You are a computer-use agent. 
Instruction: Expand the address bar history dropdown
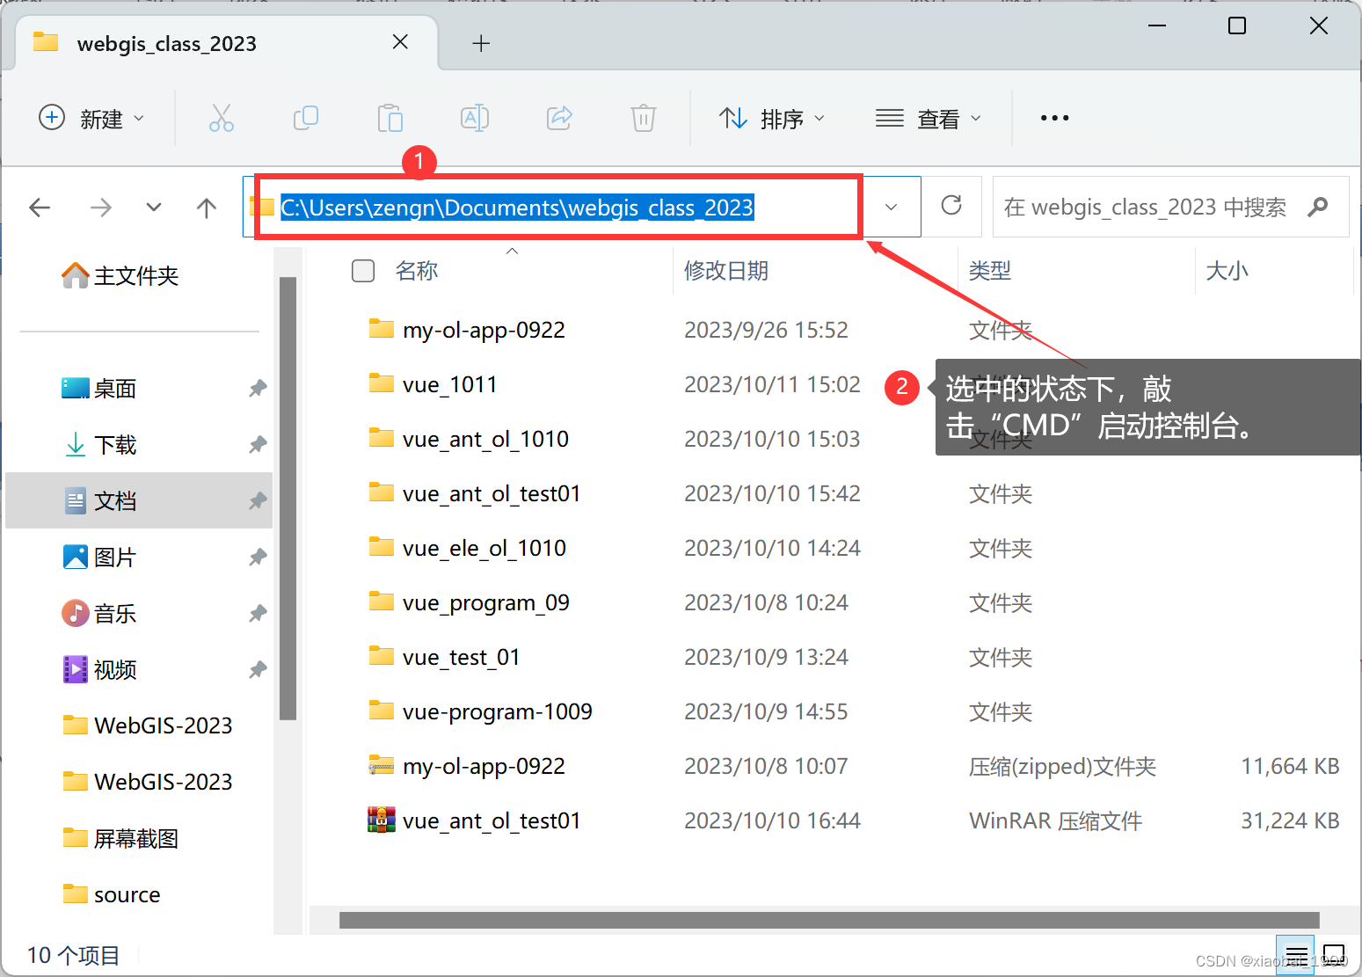[x=891, y=208]
